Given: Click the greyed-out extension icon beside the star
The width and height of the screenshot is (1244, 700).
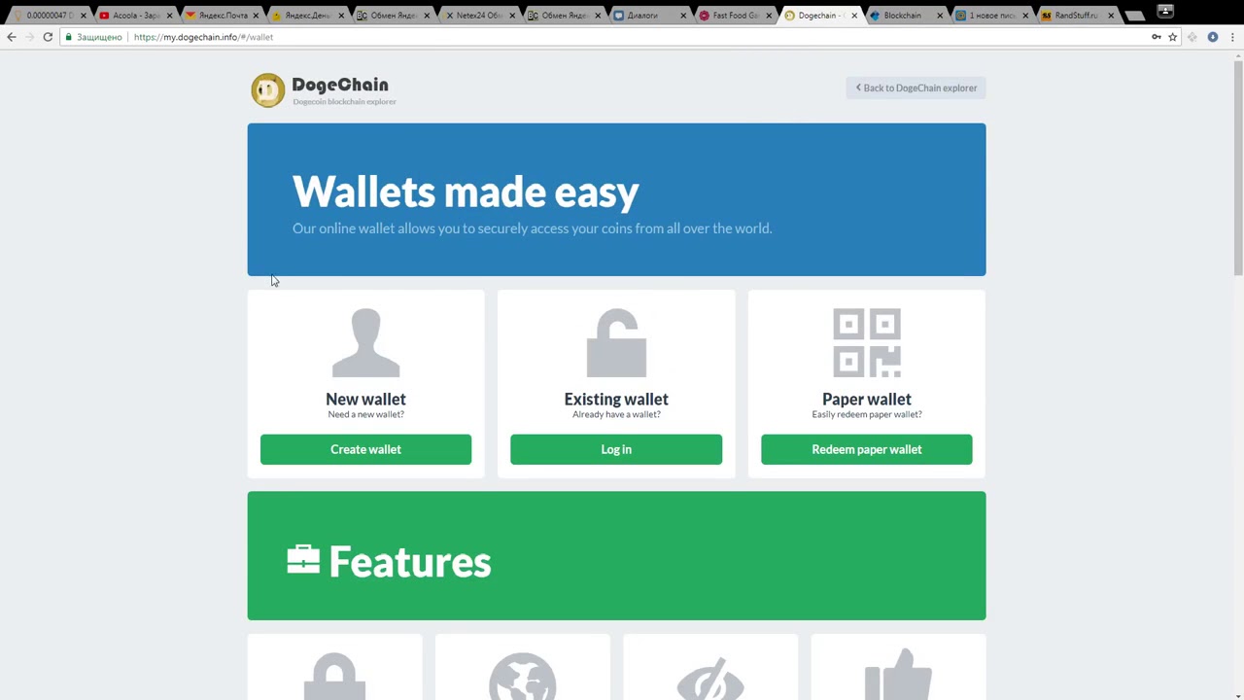Looking at the screenshot, I should pos(1192,37).
